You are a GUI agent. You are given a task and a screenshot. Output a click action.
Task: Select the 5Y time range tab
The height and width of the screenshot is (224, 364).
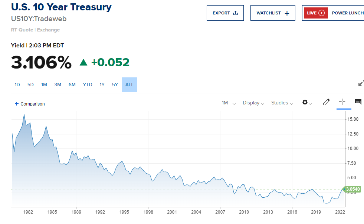(115, 85)
